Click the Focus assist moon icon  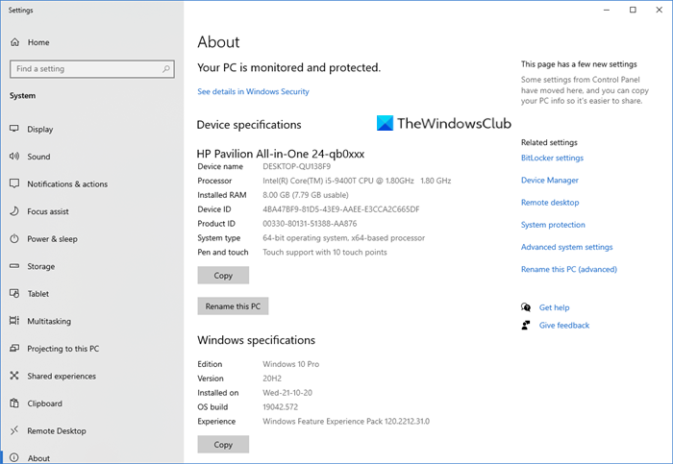tap(14, 211)
